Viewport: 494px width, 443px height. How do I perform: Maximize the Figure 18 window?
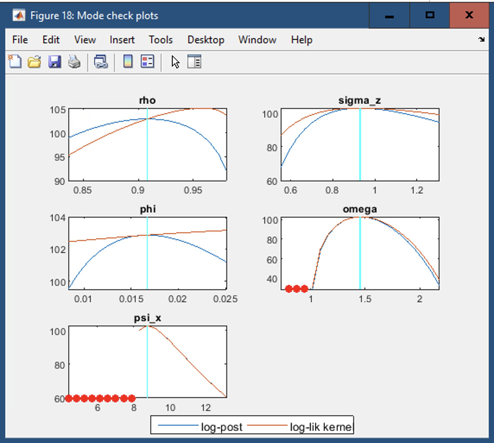(430, 15)
